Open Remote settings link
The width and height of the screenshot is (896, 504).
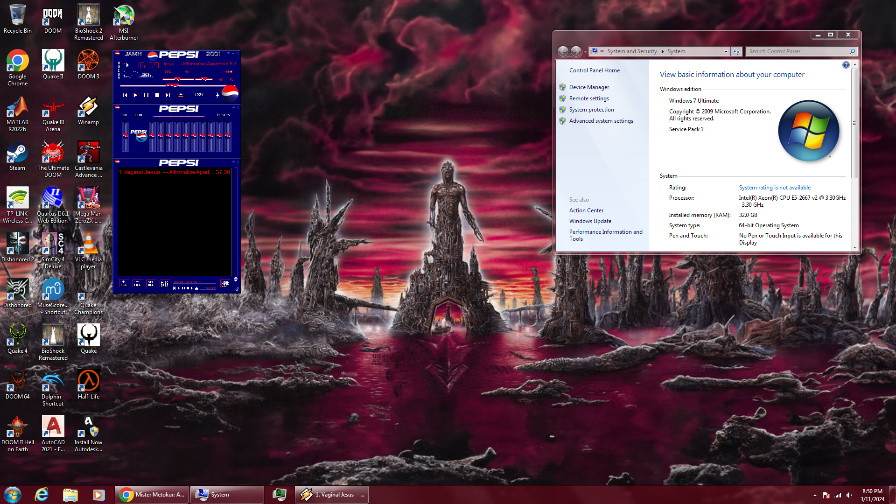(x=589, y=98)
